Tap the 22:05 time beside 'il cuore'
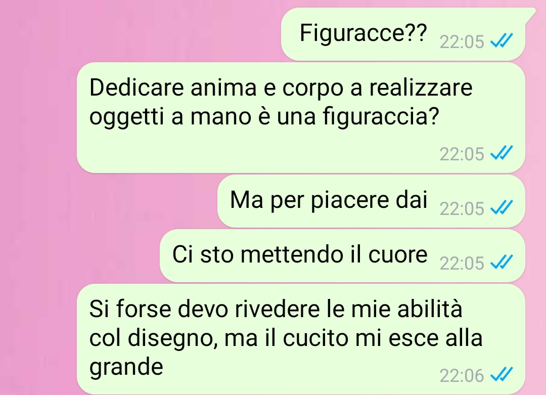The height and width of the screenshot is (395, 546). pyautogui.click(x=462, y=264)
